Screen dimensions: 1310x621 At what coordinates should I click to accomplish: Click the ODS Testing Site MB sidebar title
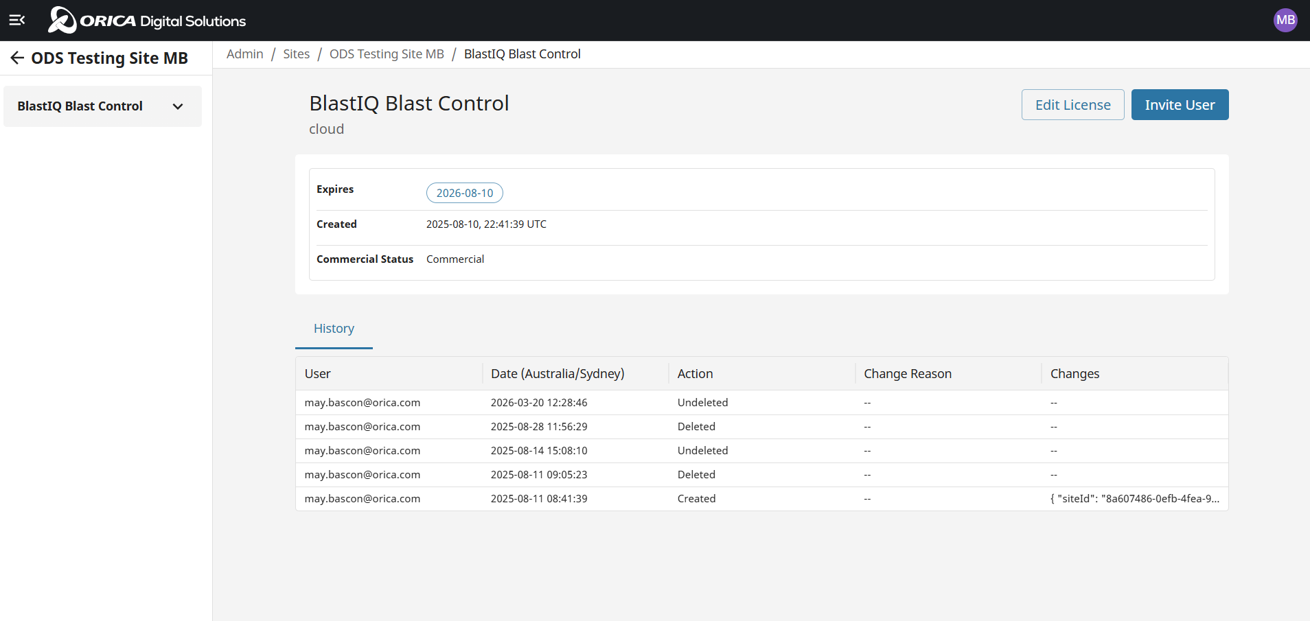tap(110, 58)
